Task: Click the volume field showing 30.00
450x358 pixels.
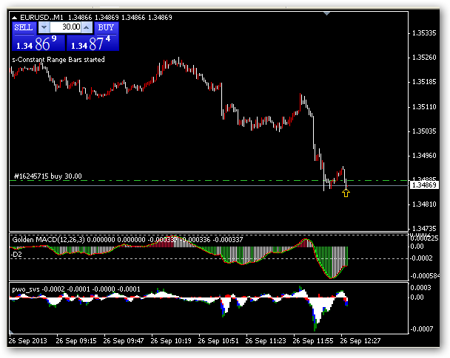Action: [x=65, y=27]
